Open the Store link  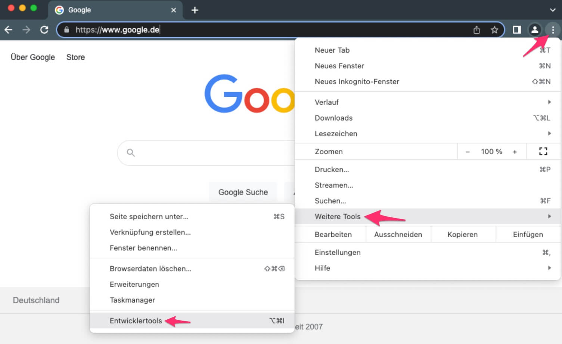(x=75, y=57)
